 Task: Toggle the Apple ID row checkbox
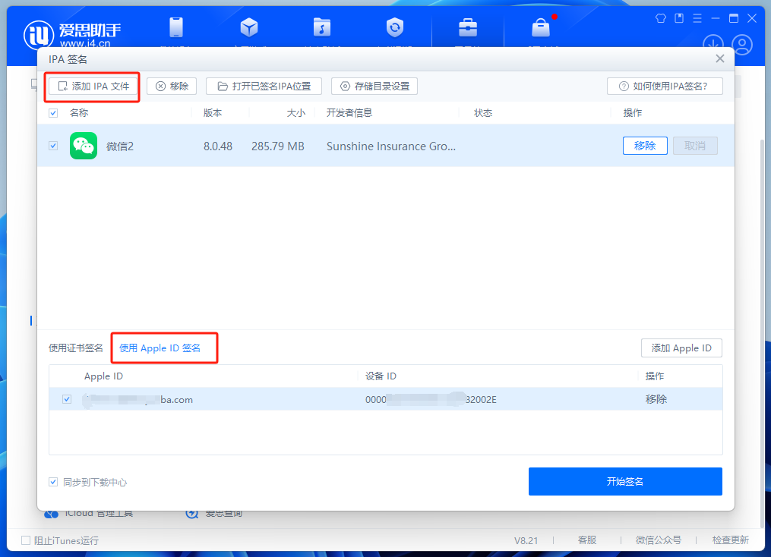(67, 399)
